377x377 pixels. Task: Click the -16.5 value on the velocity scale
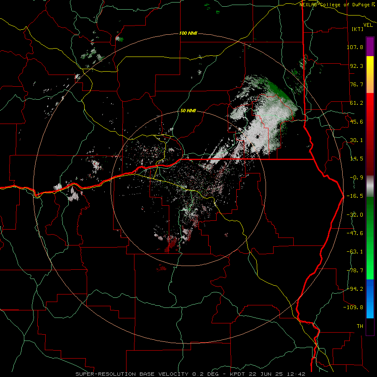pos(355,196)
